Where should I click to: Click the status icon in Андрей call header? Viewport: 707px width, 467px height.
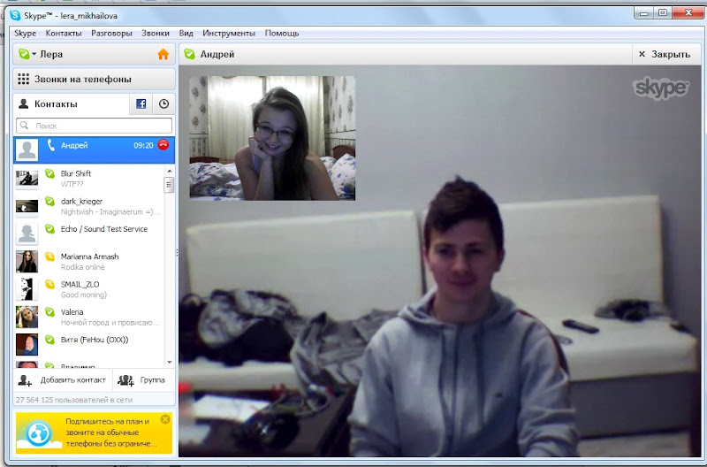pyautogui.click(x=190, y=54)
